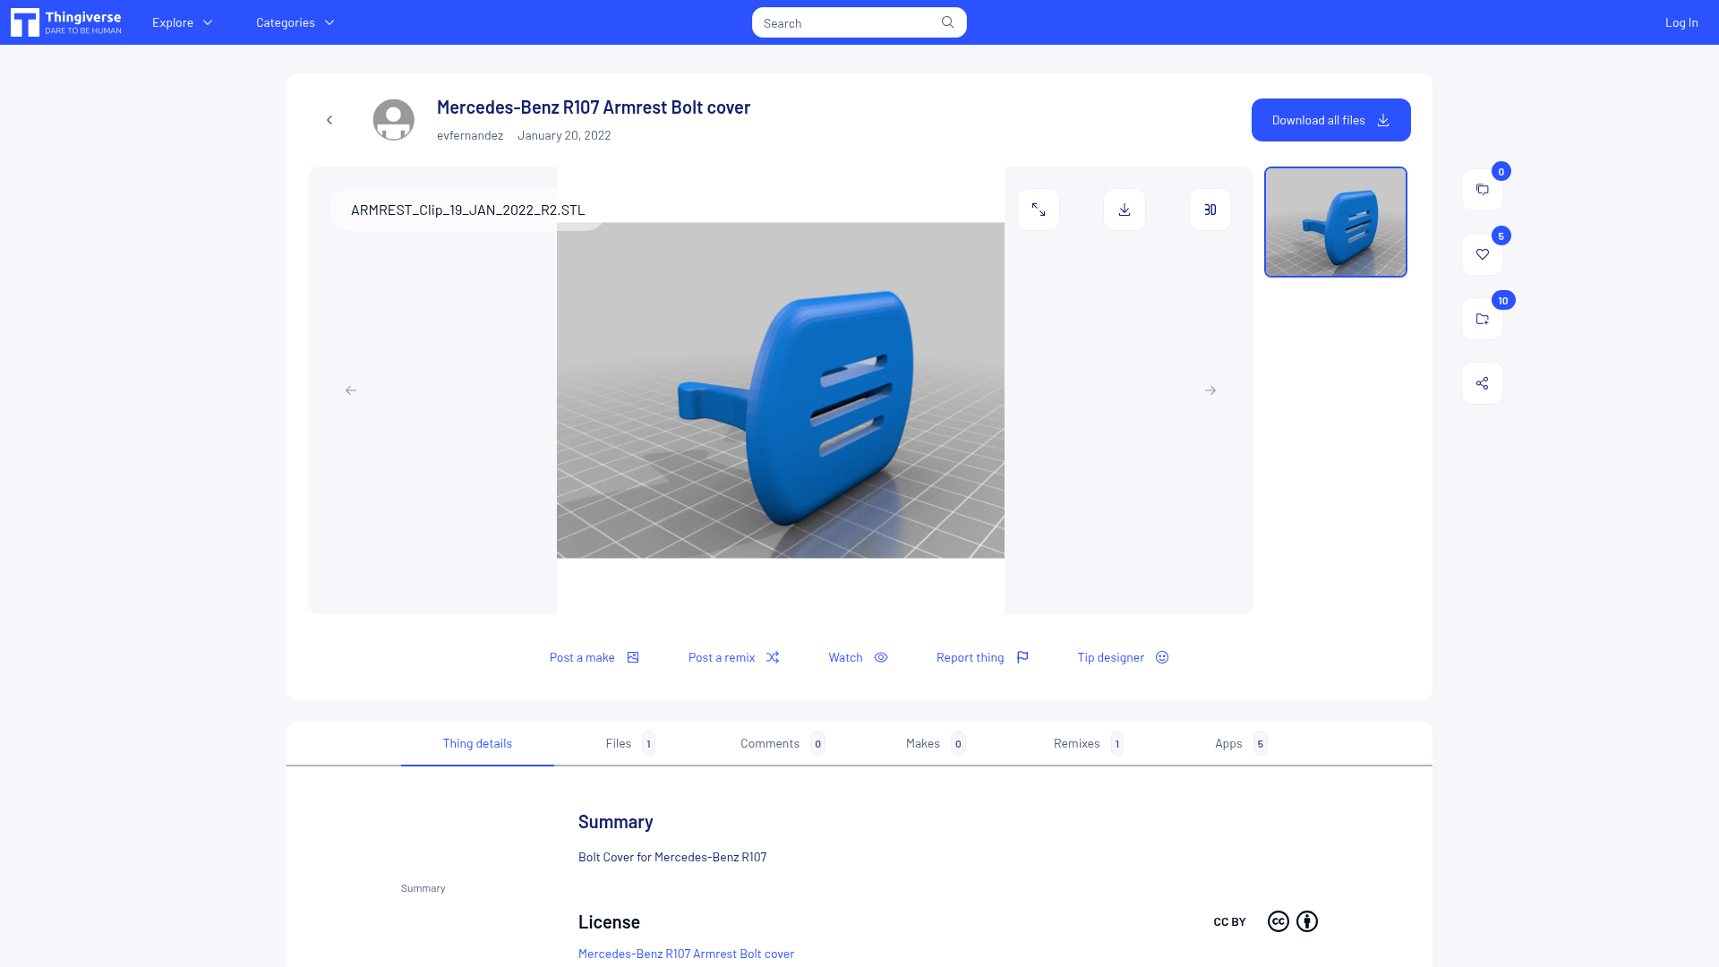The height and width of the screenshot is (967, 1719).
Task: Click the search magnifier icon
Action: pyautogui.click(x=948, y=22)
